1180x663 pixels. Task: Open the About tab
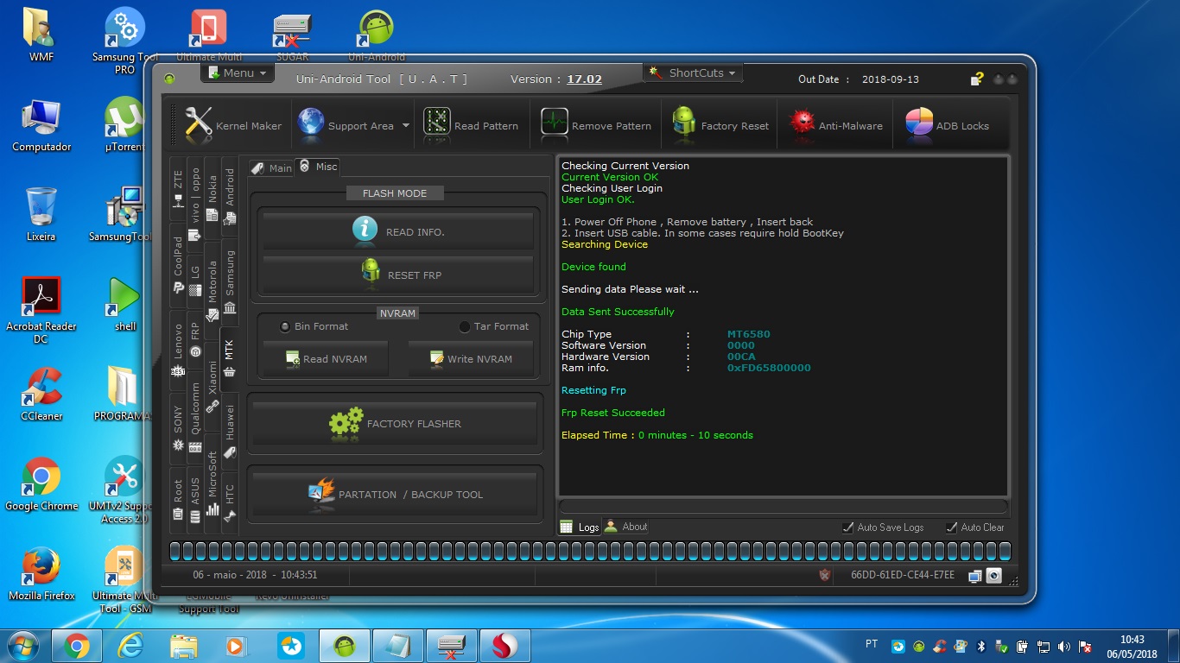click(626, 527)
